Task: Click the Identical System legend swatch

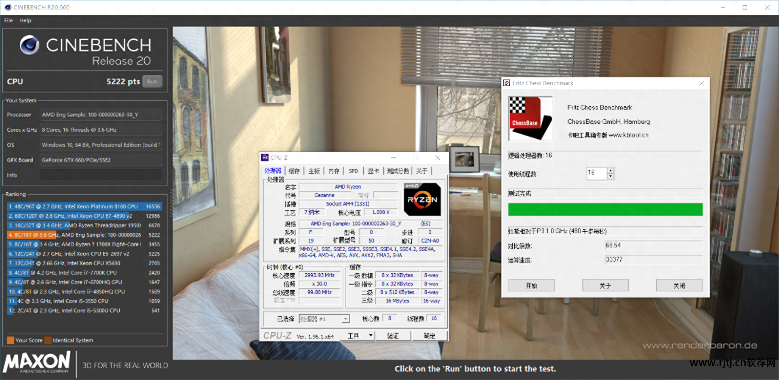Action: [48, 340]
